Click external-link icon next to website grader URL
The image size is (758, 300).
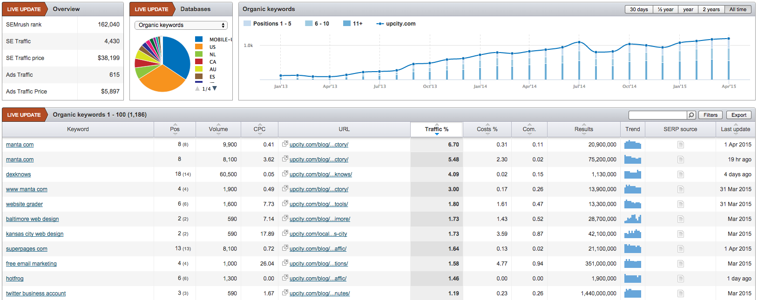coord(285,203)
